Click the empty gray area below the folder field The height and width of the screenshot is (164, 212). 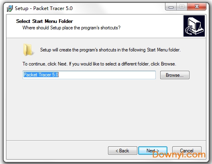(106, 110)
